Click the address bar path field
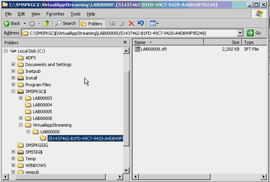This screenshot has width=270, height=182. pos(129,33)
